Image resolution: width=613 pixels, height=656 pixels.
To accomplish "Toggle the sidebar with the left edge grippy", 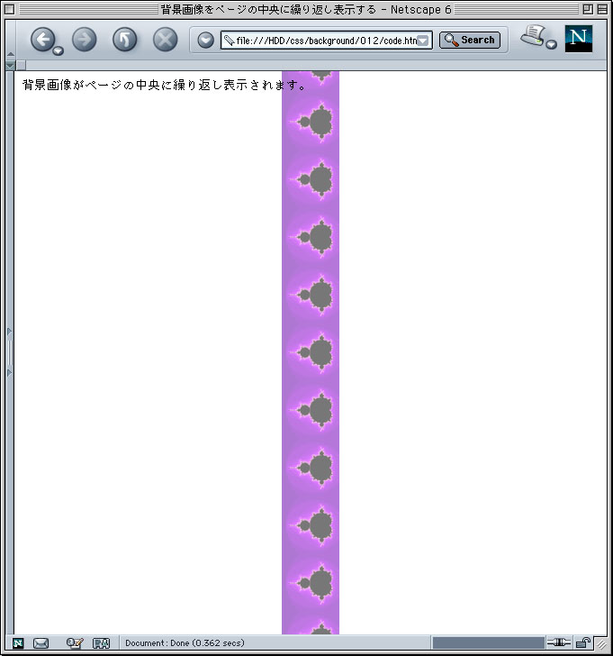I will [x=10, y=352].
